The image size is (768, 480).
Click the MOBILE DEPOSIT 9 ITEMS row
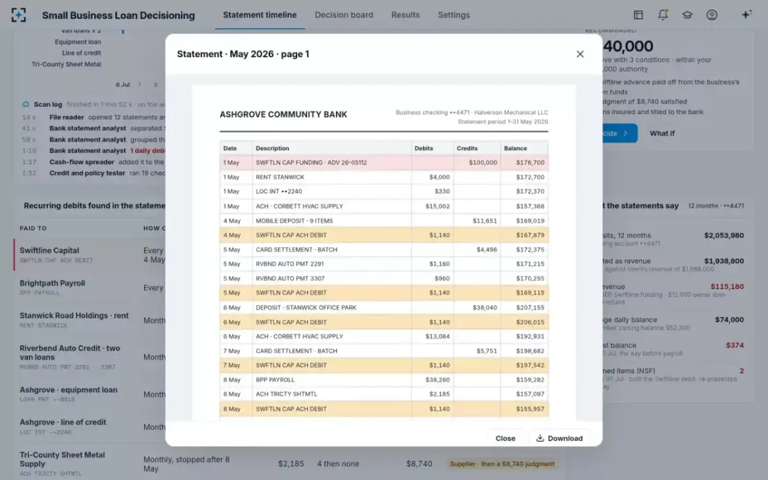point(384,221)
